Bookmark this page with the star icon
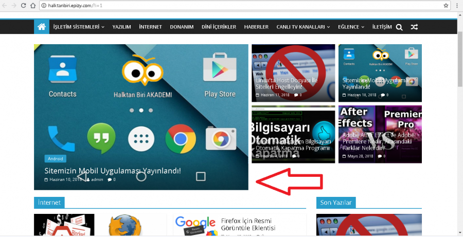Screen dimensions: 463x237 446,5
